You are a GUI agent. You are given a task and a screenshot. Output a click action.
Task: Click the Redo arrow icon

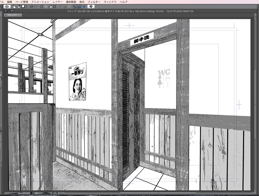35,7
